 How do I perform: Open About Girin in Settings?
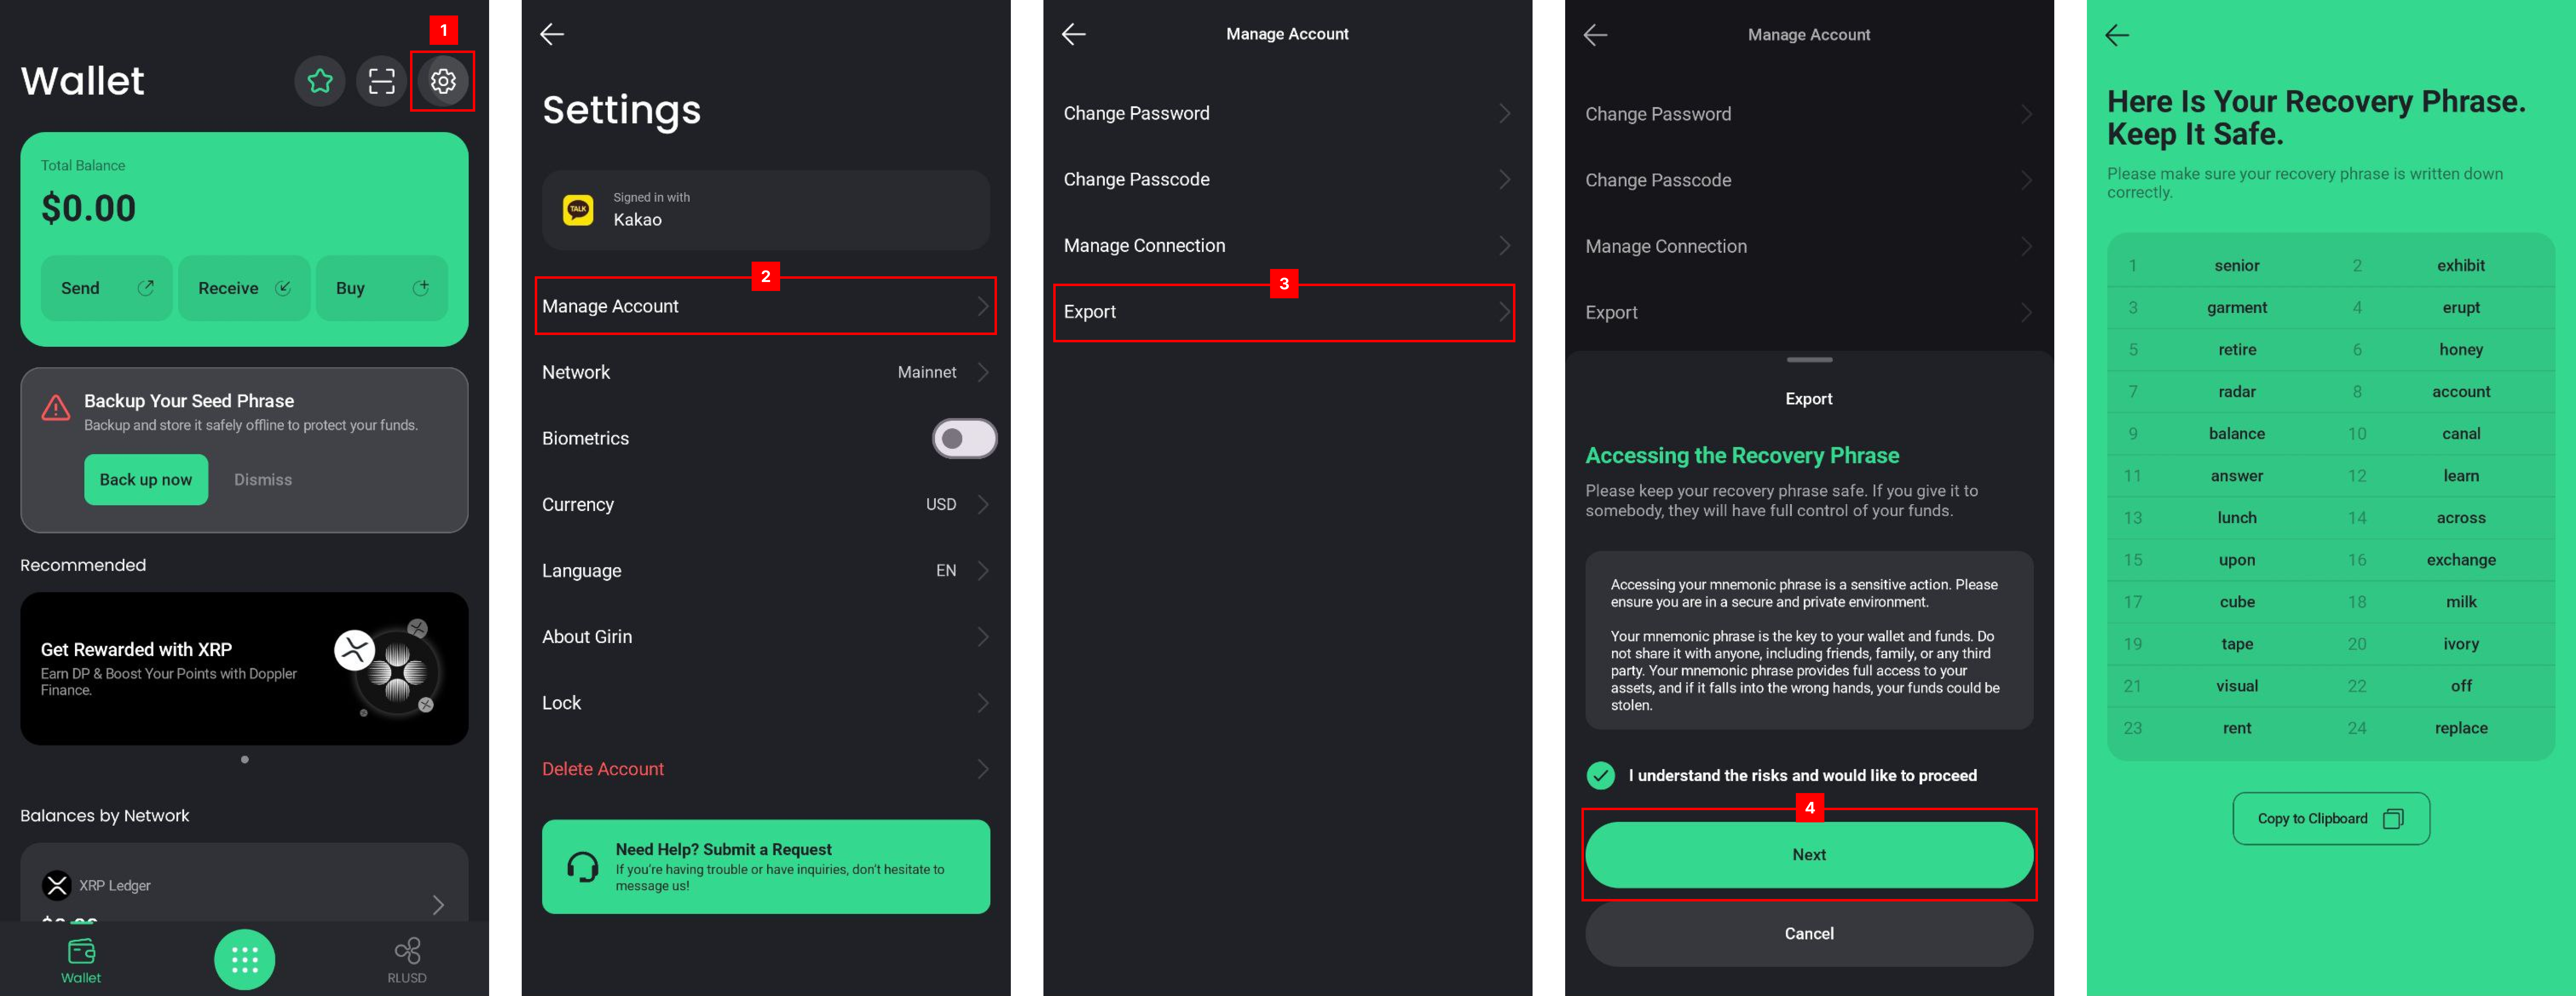point(765,636)
